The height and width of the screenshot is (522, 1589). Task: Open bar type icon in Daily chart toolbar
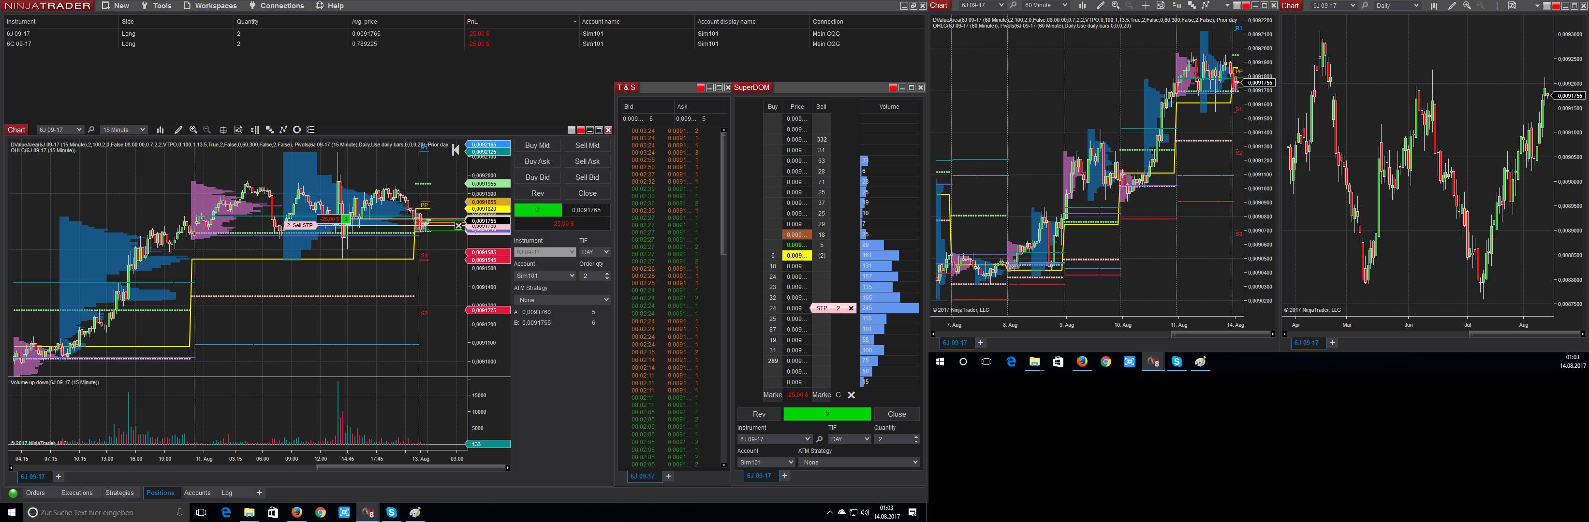pos(1434,5)
